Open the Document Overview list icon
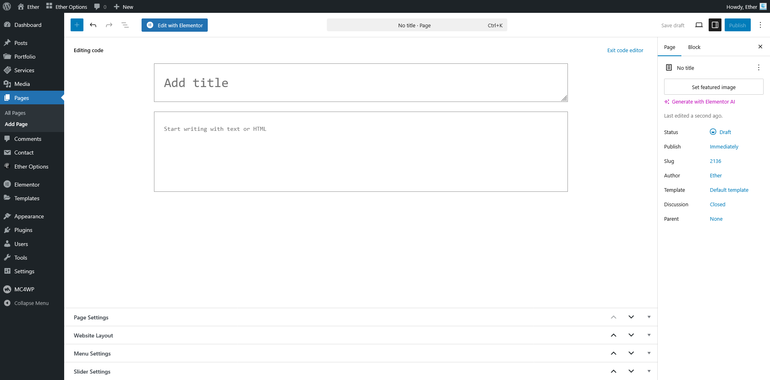 click(125, 25)
